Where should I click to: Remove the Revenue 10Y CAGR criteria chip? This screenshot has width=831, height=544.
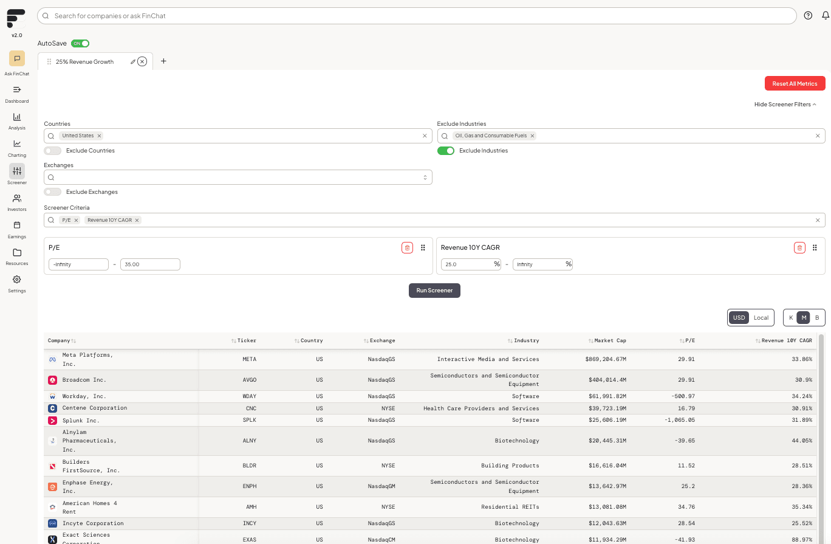point(137,220)
